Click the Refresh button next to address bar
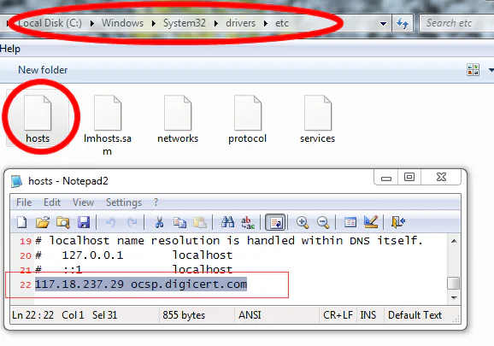This screenshot has height=346, width=494. point(403,23)
